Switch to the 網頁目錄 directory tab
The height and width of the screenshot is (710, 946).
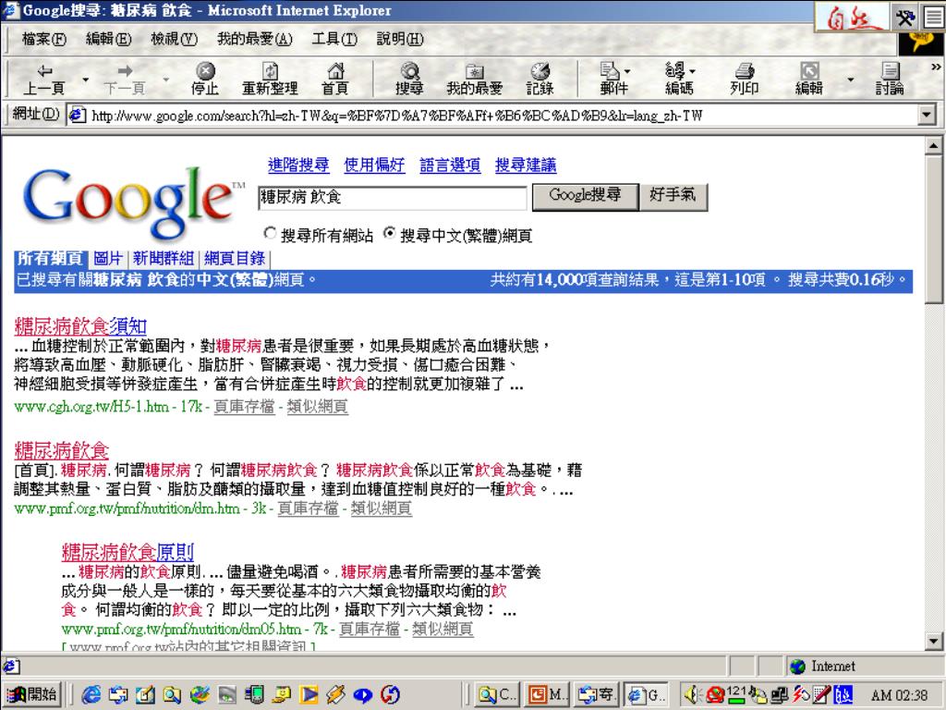click(235, 259)
